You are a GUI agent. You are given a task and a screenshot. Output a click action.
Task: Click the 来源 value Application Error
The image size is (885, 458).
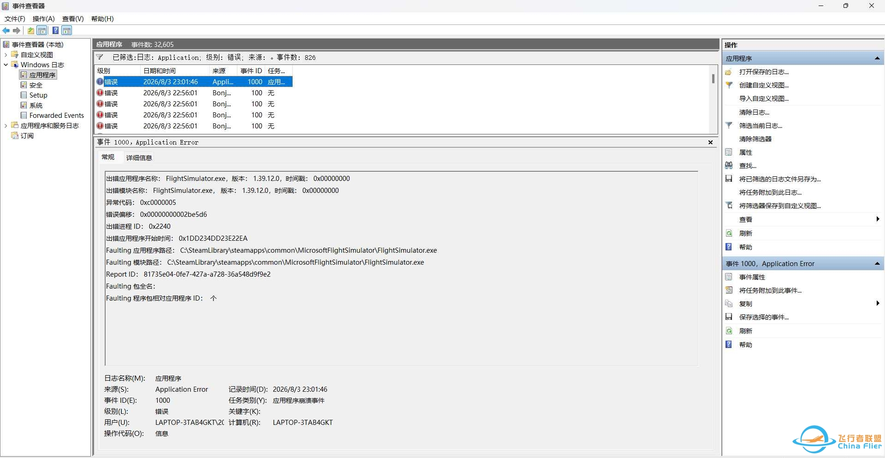[182, 389]
